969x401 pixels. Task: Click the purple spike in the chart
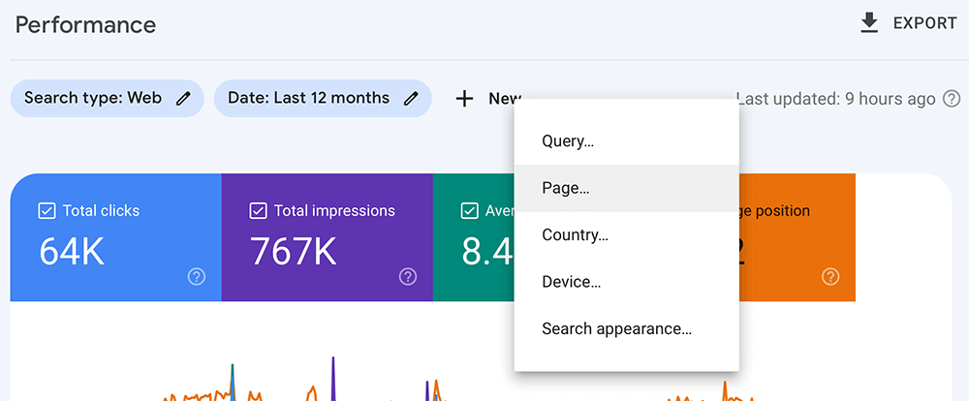click(x=333, y=378)
